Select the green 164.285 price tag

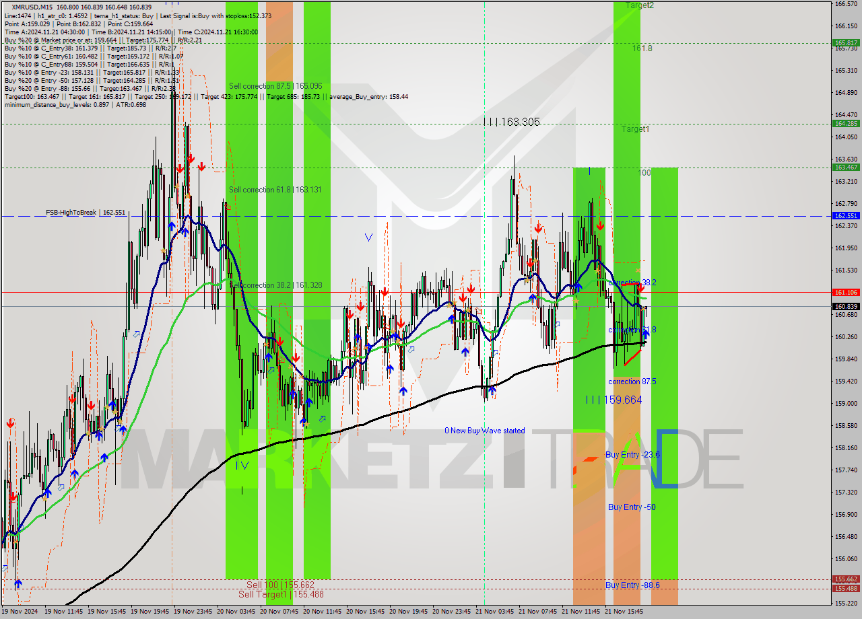847,124
